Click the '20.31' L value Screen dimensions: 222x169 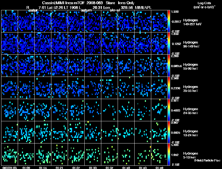pos(97,7)
